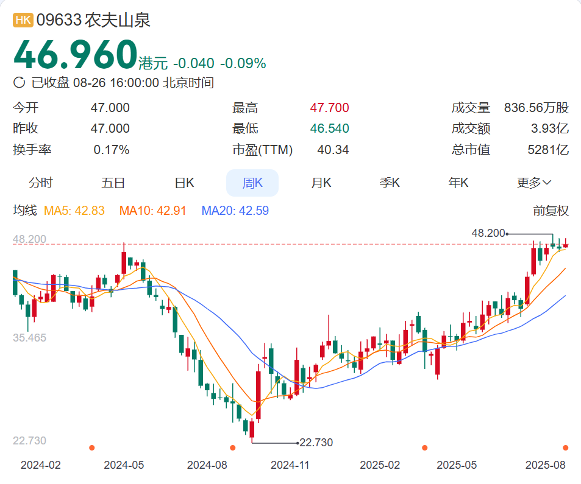Open the 五日 five-day chart tab

(x=113, y=183)
